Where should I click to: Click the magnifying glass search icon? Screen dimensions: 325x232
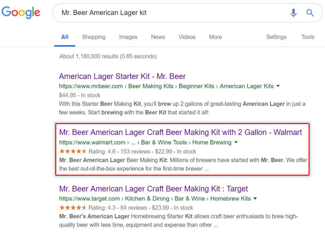tap(310, 13)
